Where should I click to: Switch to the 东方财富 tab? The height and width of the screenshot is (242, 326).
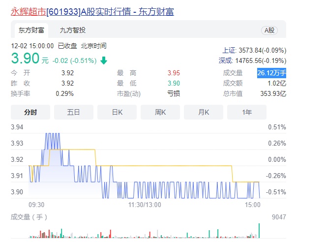click(x=31, y=30)
